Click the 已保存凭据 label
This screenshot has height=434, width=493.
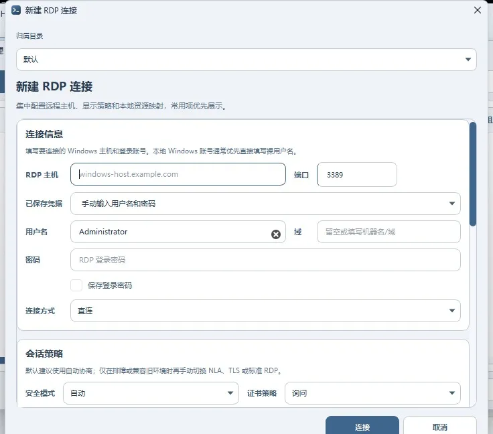tap(44, 204)
